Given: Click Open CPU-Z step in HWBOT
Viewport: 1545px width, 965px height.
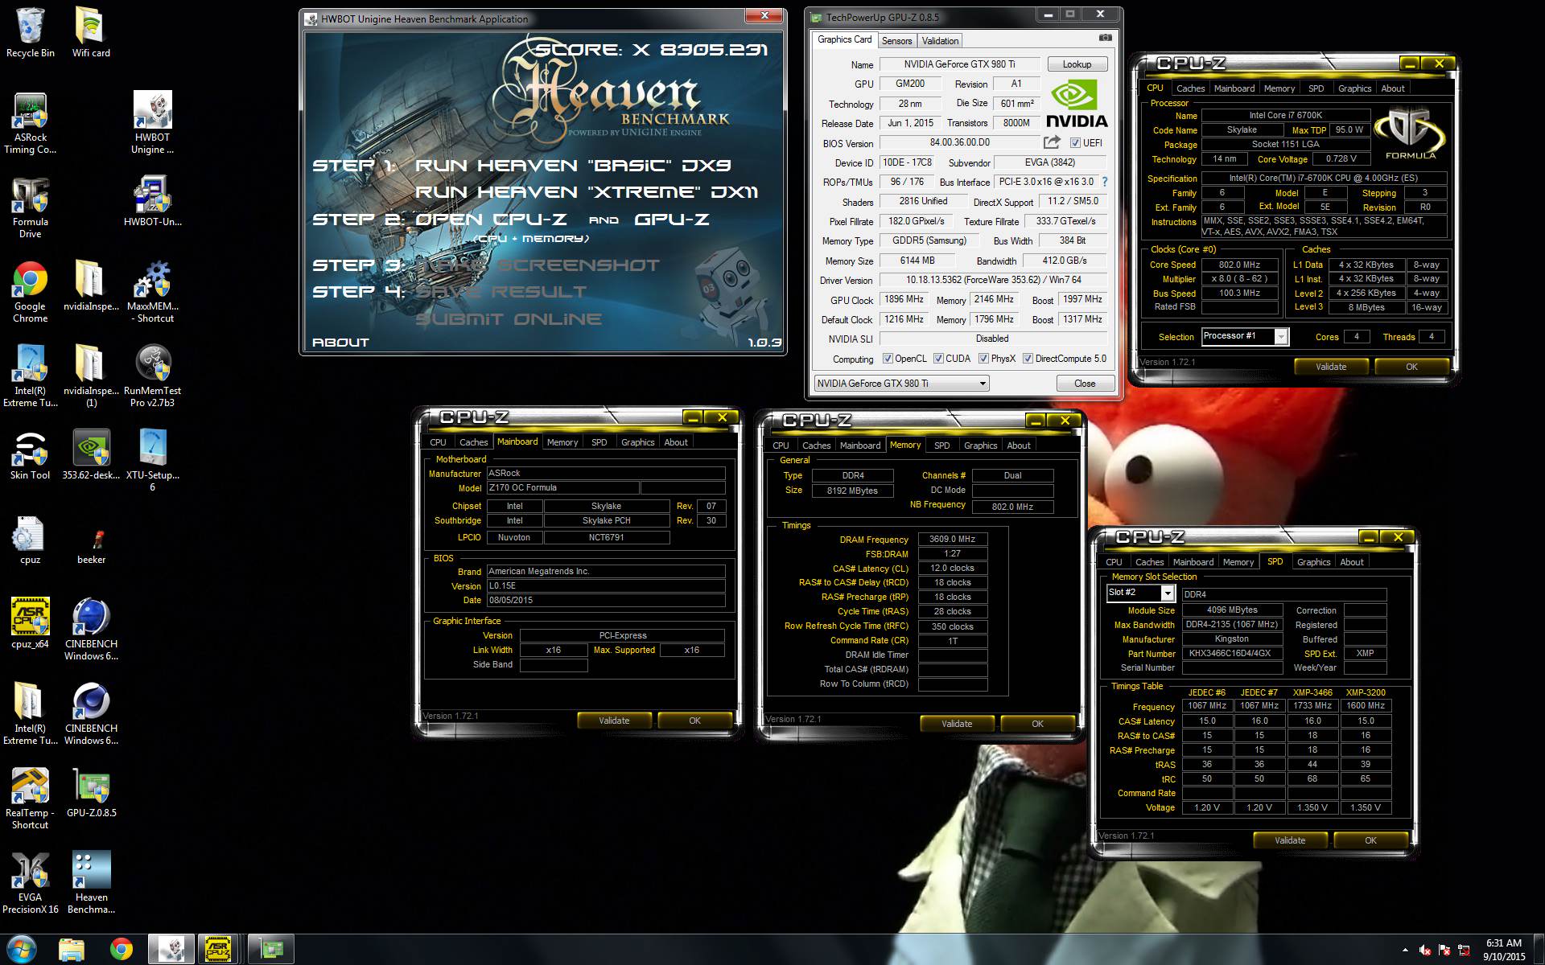Looking at the screenshot, I should (x=491, y=220).
